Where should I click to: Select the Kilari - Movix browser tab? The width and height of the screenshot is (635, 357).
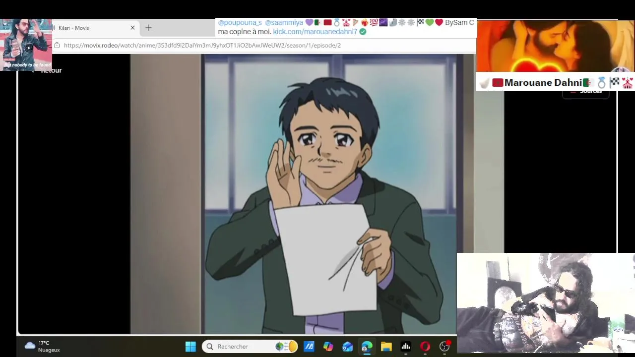[x=94, y=28]
